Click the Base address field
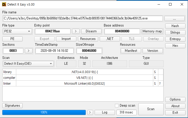This screenshot has height=118, width=188. [122, 31]
